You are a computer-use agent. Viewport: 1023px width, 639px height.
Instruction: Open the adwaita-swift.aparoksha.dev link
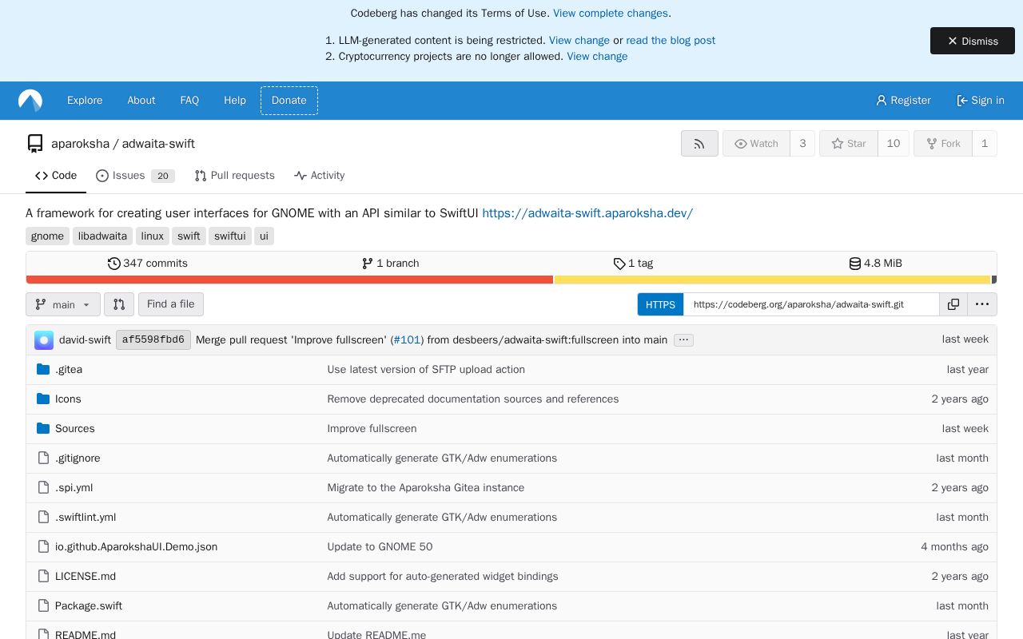[x=587, y=213]
